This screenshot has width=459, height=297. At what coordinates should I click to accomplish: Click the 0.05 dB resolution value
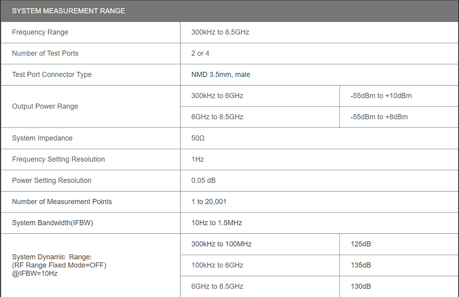tap(203, 180)
